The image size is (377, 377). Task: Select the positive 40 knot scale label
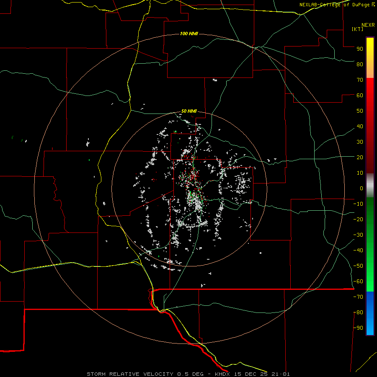(360, 126)
